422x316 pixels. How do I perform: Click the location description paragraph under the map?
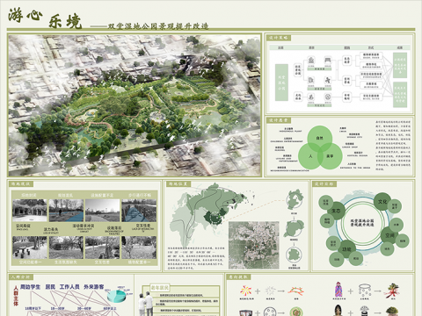click(x=196, y=258)
